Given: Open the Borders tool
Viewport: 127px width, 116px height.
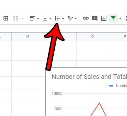Looking at the screenshot, I should tap(6, 18).
